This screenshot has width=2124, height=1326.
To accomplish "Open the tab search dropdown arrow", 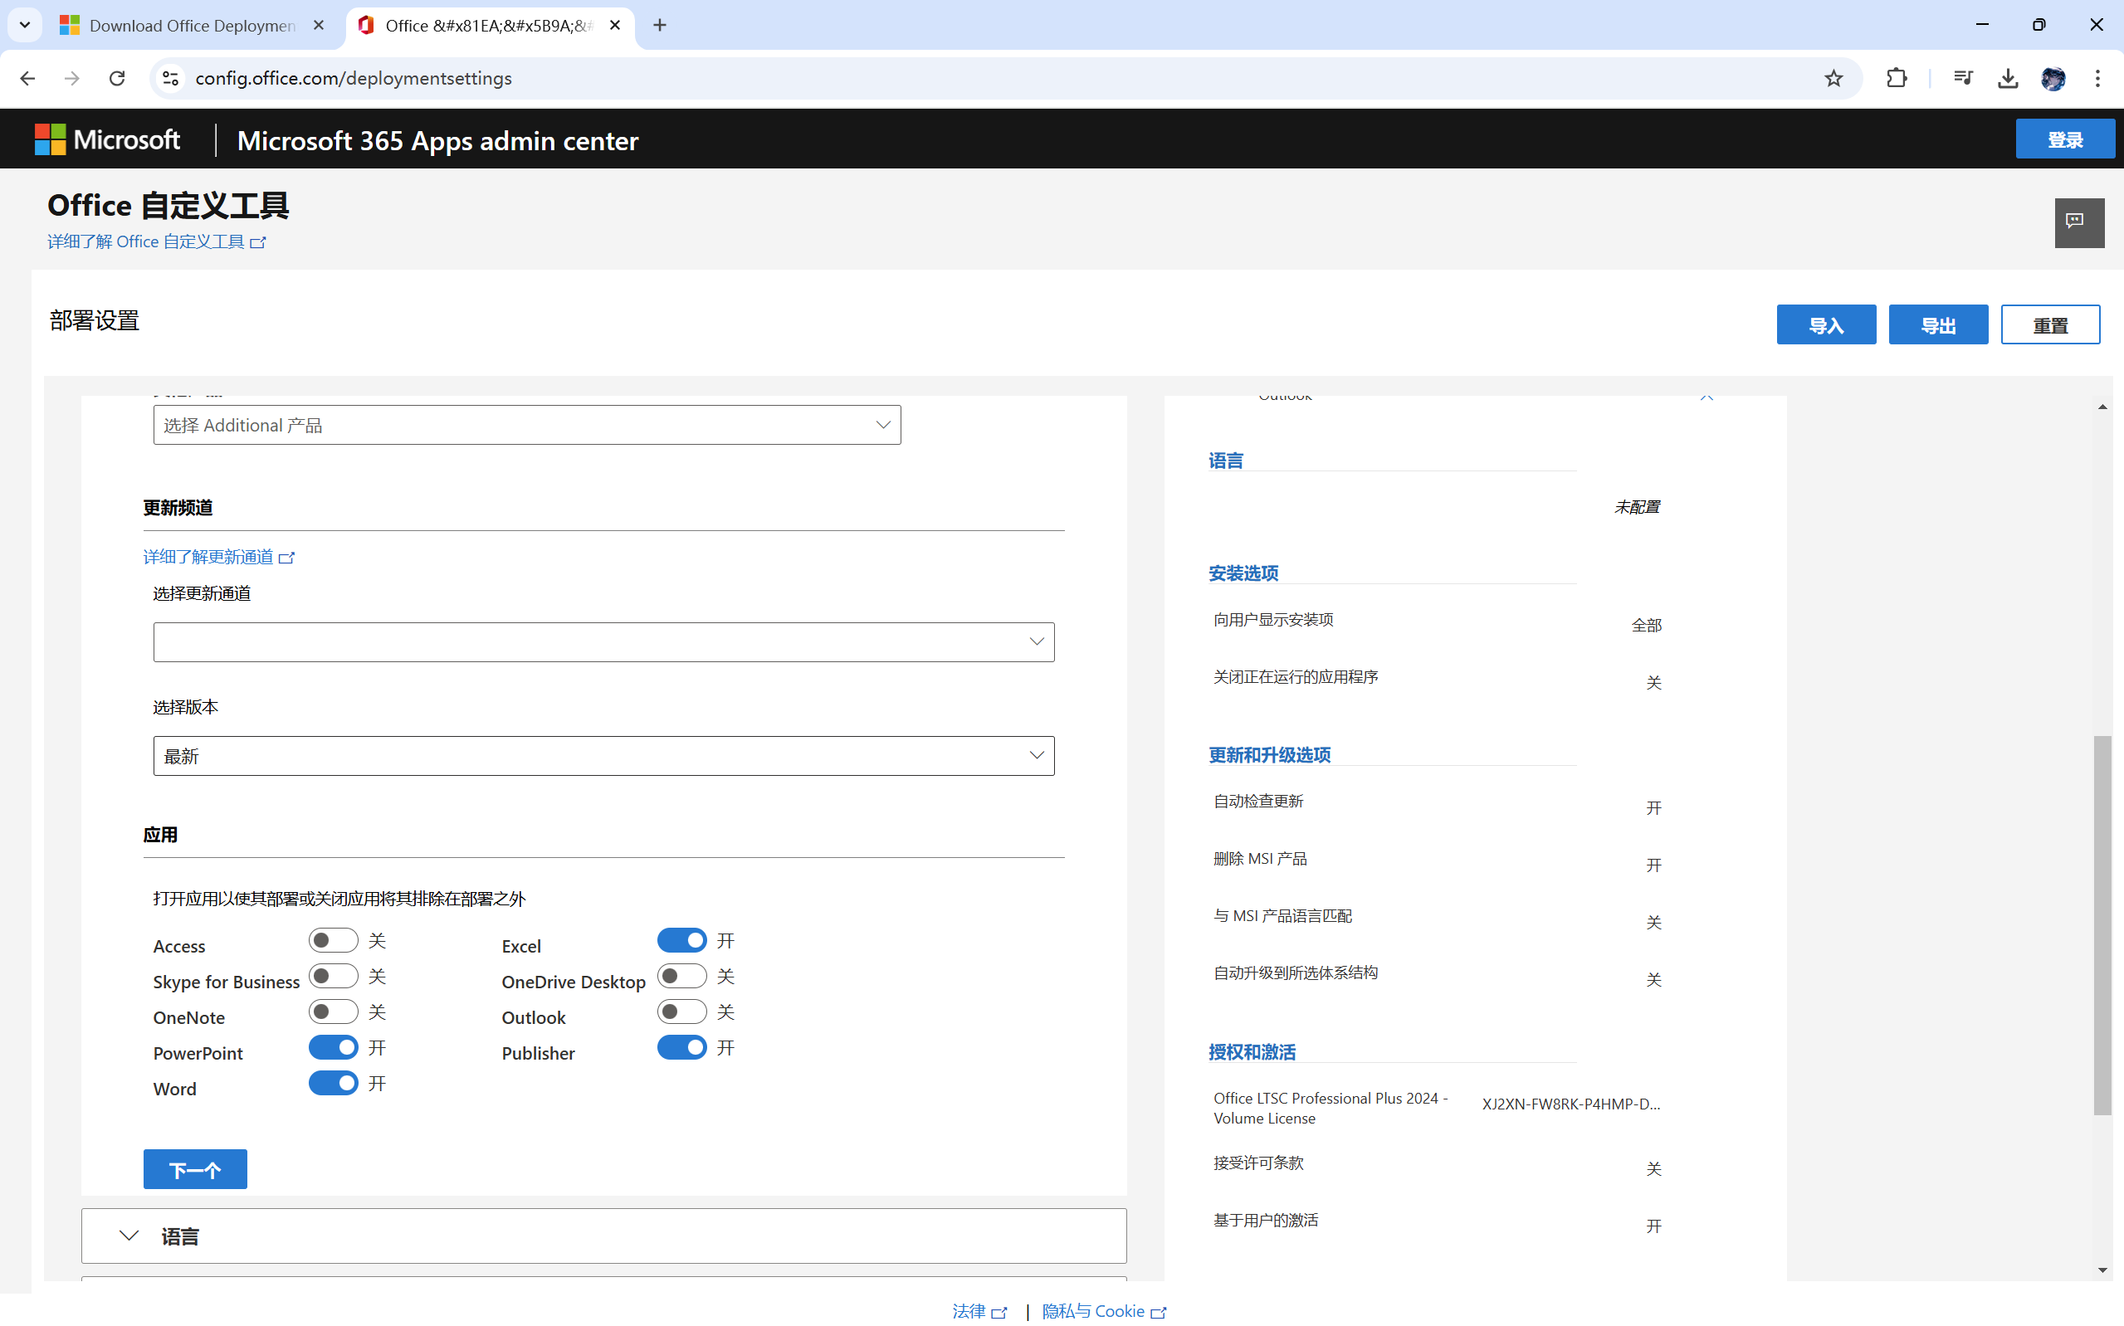I will 25,25.
